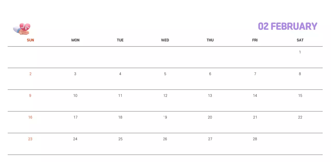The image size is (331, 162).
Task: Select Friday, February 14
Action: (x=255, y=96)
